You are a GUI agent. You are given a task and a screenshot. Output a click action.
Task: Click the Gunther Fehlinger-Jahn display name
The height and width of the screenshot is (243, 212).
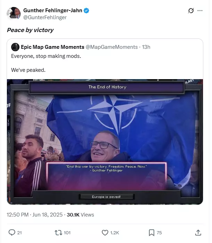53,10
